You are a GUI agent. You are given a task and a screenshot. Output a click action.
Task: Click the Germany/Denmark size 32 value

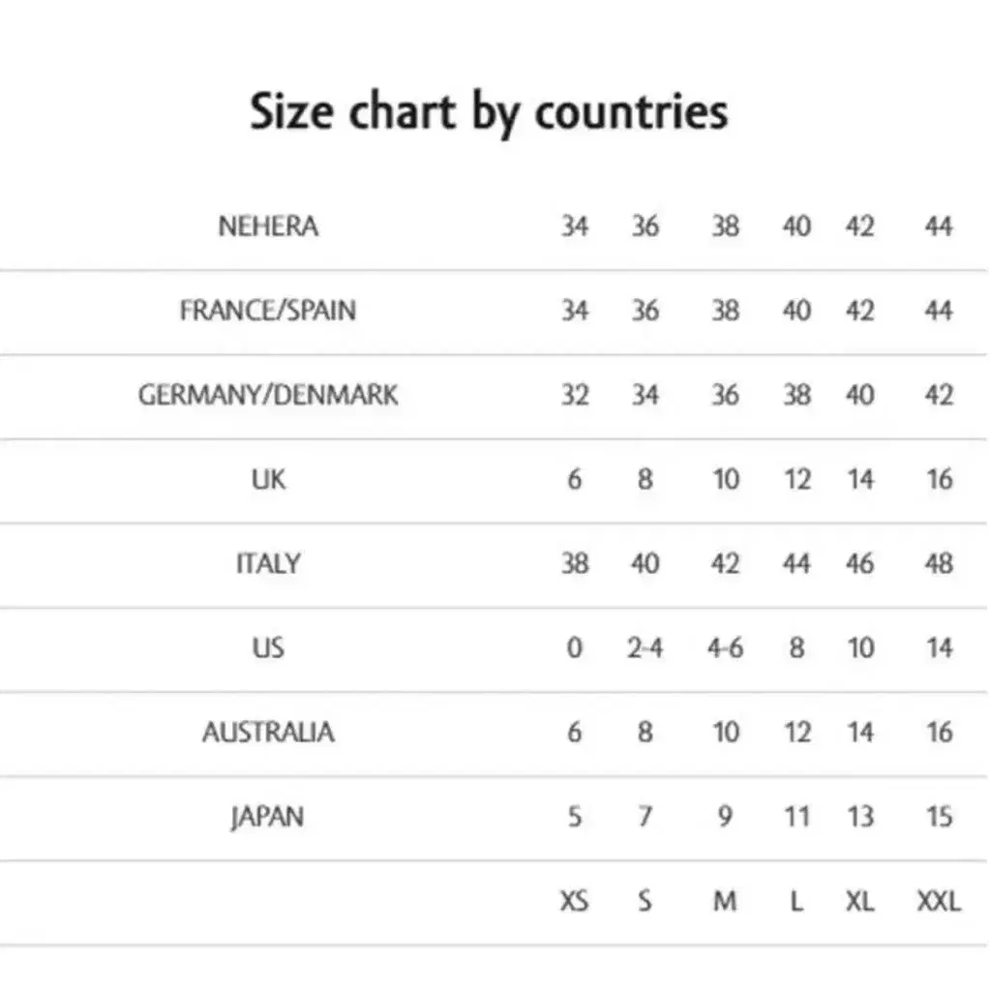575,395
